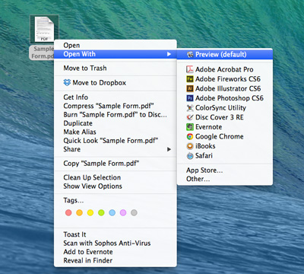Expand the Share submenu arrow
The width and height of the screenshot is (304, 274).
click(169, 149)
